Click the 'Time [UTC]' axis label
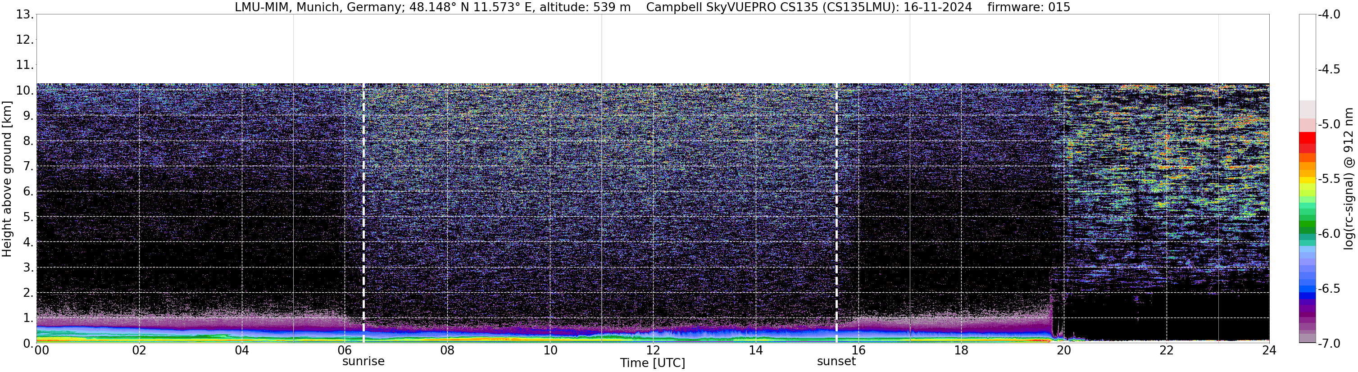 pyautogui.click(x=653, y=363)
